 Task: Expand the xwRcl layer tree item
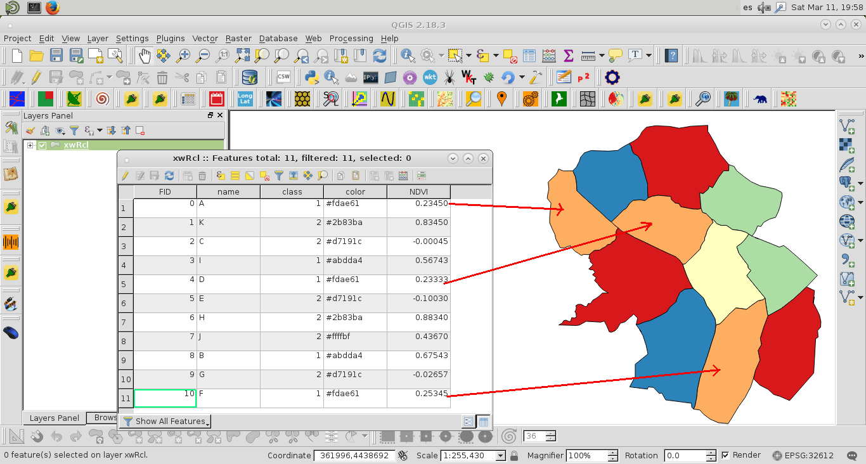point(30,145)
